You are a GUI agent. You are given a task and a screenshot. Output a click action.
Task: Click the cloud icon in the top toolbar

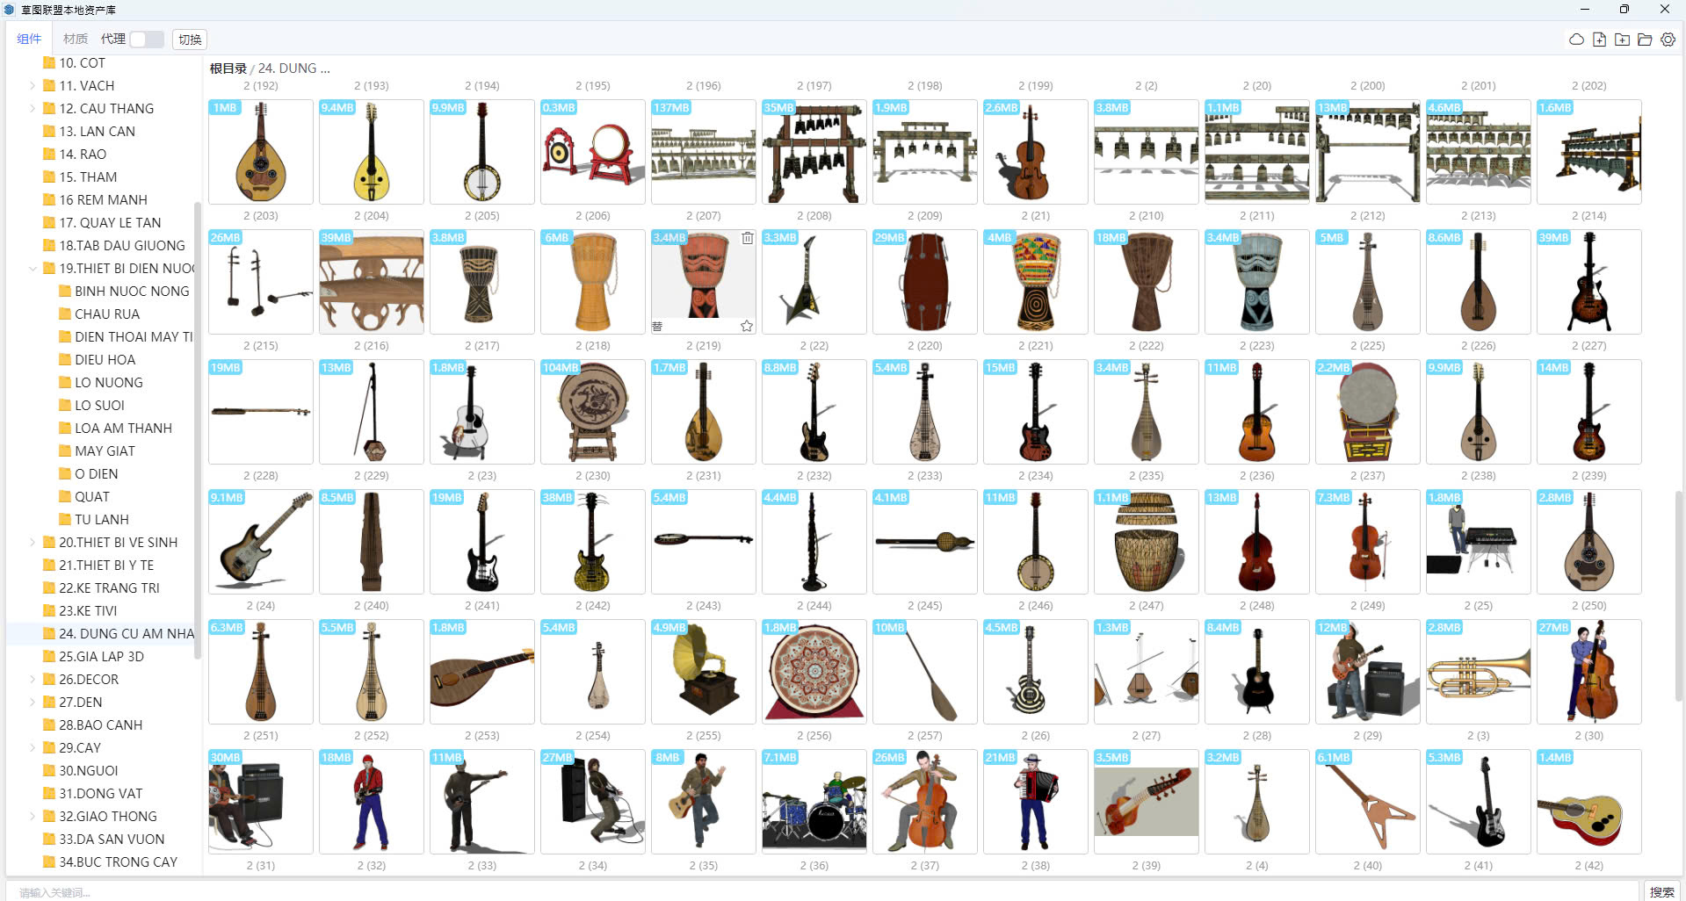point(1576,40)
